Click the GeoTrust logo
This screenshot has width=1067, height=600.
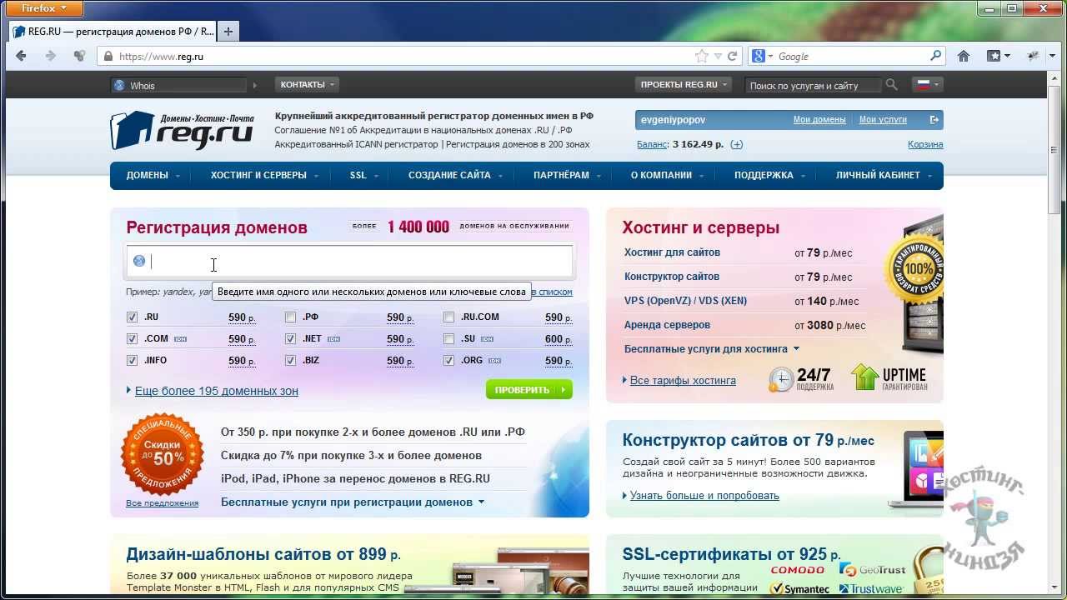click(x=872, y=570)
